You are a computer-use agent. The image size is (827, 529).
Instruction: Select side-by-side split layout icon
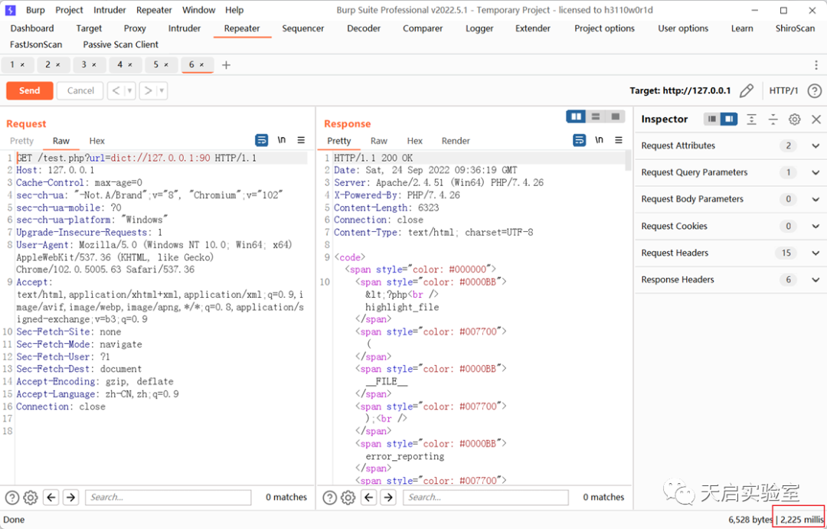pos(576,116)
